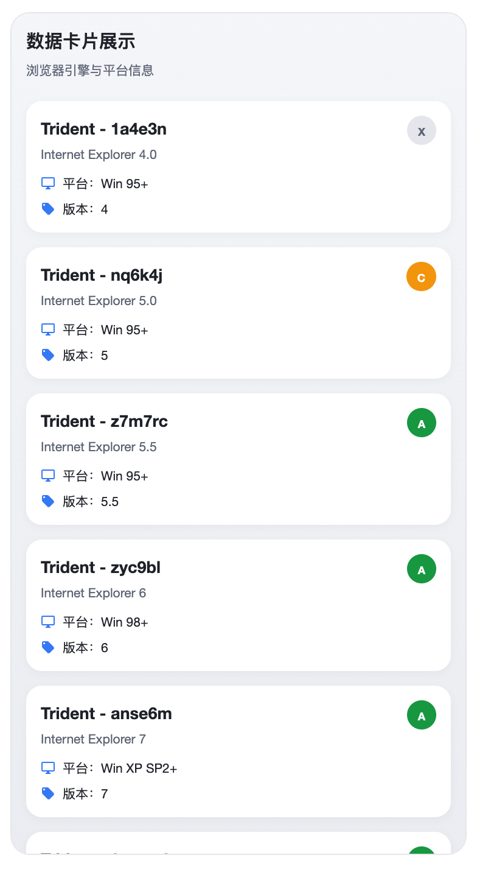The width and height of the screenshot is (477, 872).
Task: Click the gray X badge on Trident 1a4e3n card
Action: 421,130
